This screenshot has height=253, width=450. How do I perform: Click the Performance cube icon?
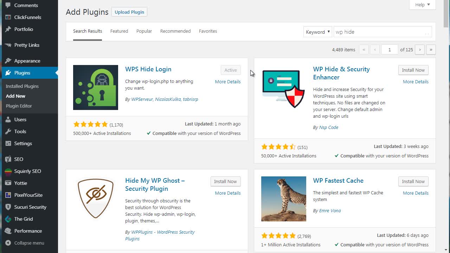tap(8, 231)
